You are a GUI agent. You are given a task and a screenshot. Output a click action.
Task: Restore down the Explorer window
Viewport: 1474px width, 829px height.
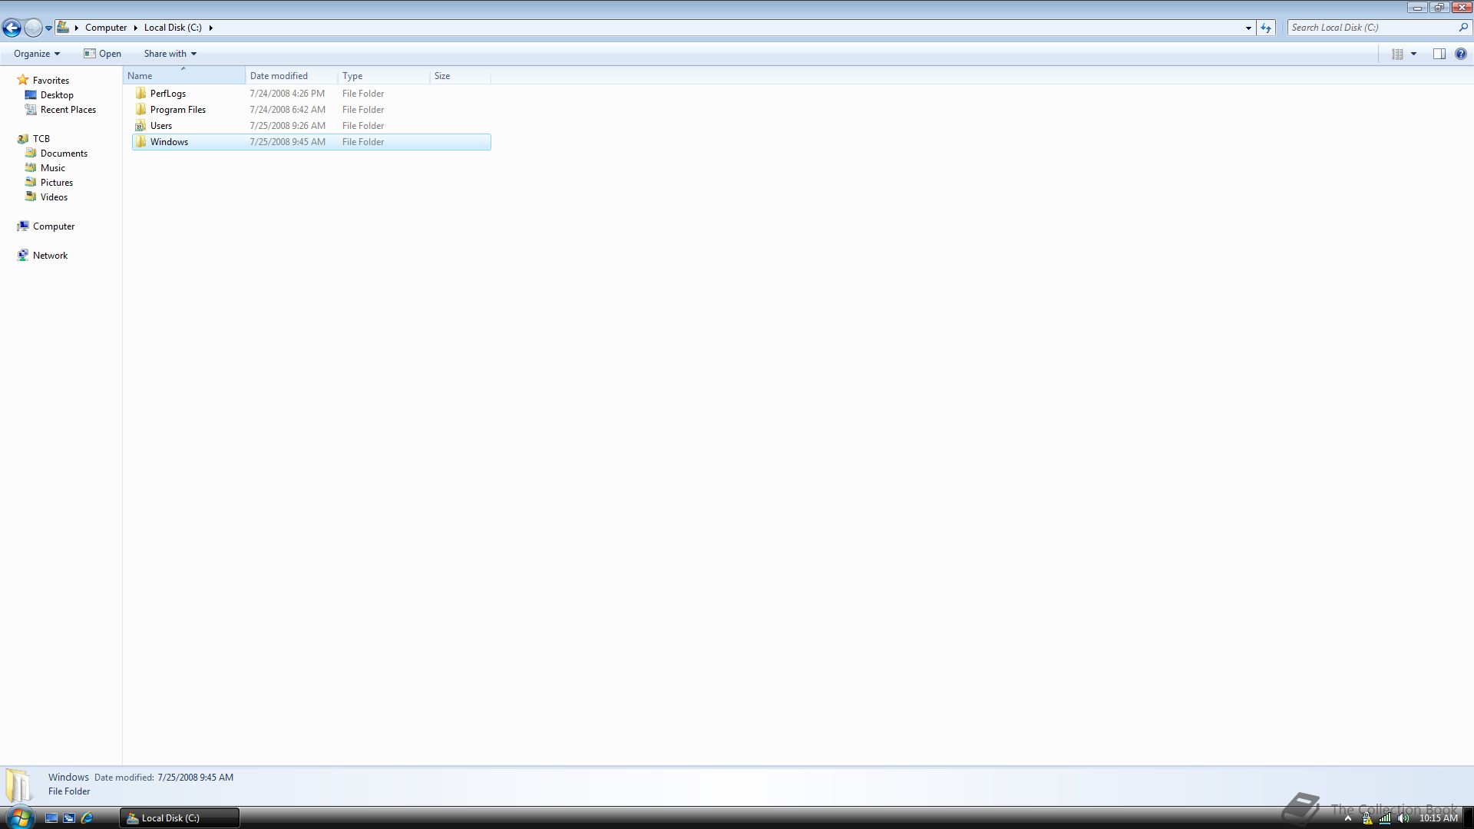[x=1439, y=8]
